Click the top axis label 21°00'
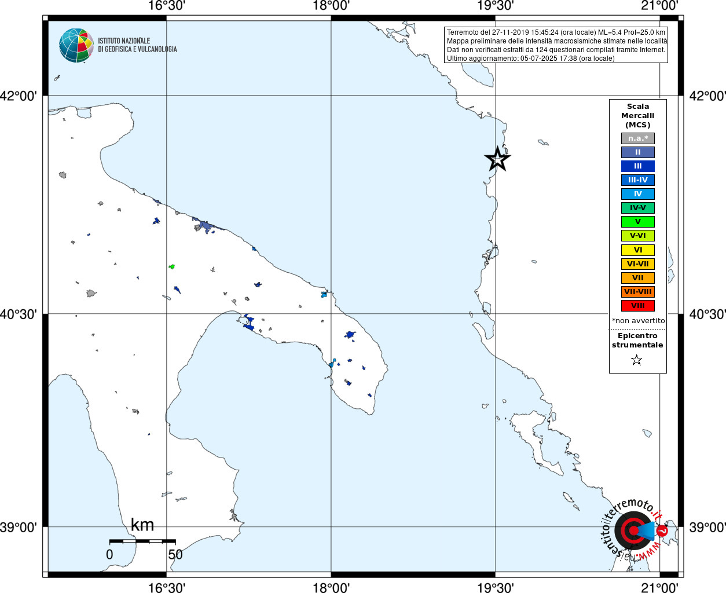 [x=660, y=6]
